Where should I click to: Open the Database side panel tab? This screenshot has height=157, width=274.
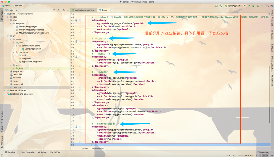point(272,35)
